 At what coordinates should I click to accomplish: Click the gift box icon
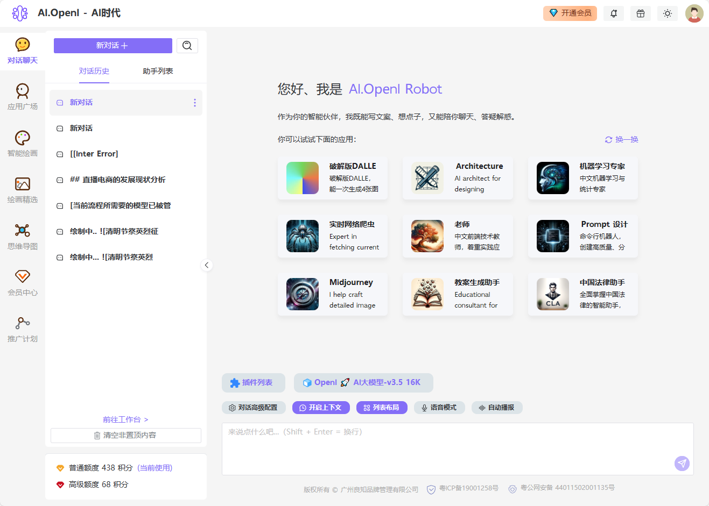click(641, 13)
